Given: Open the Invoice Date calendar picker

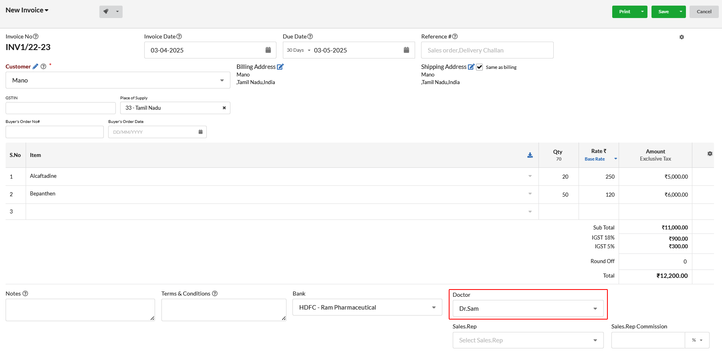Looking at the screenshot, I should [x=268, y=50].
